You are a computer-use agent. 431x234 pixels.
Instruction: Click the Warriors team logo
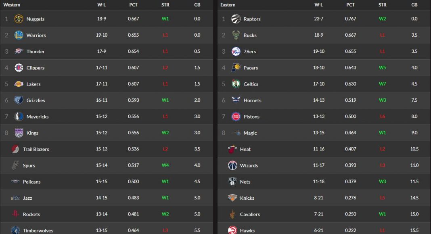pos(19,35)
